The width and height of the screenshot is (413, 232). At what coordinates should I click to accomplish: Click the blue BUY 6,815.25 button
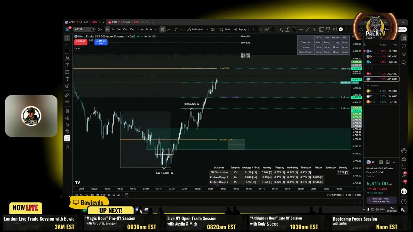tap(101, 42)
